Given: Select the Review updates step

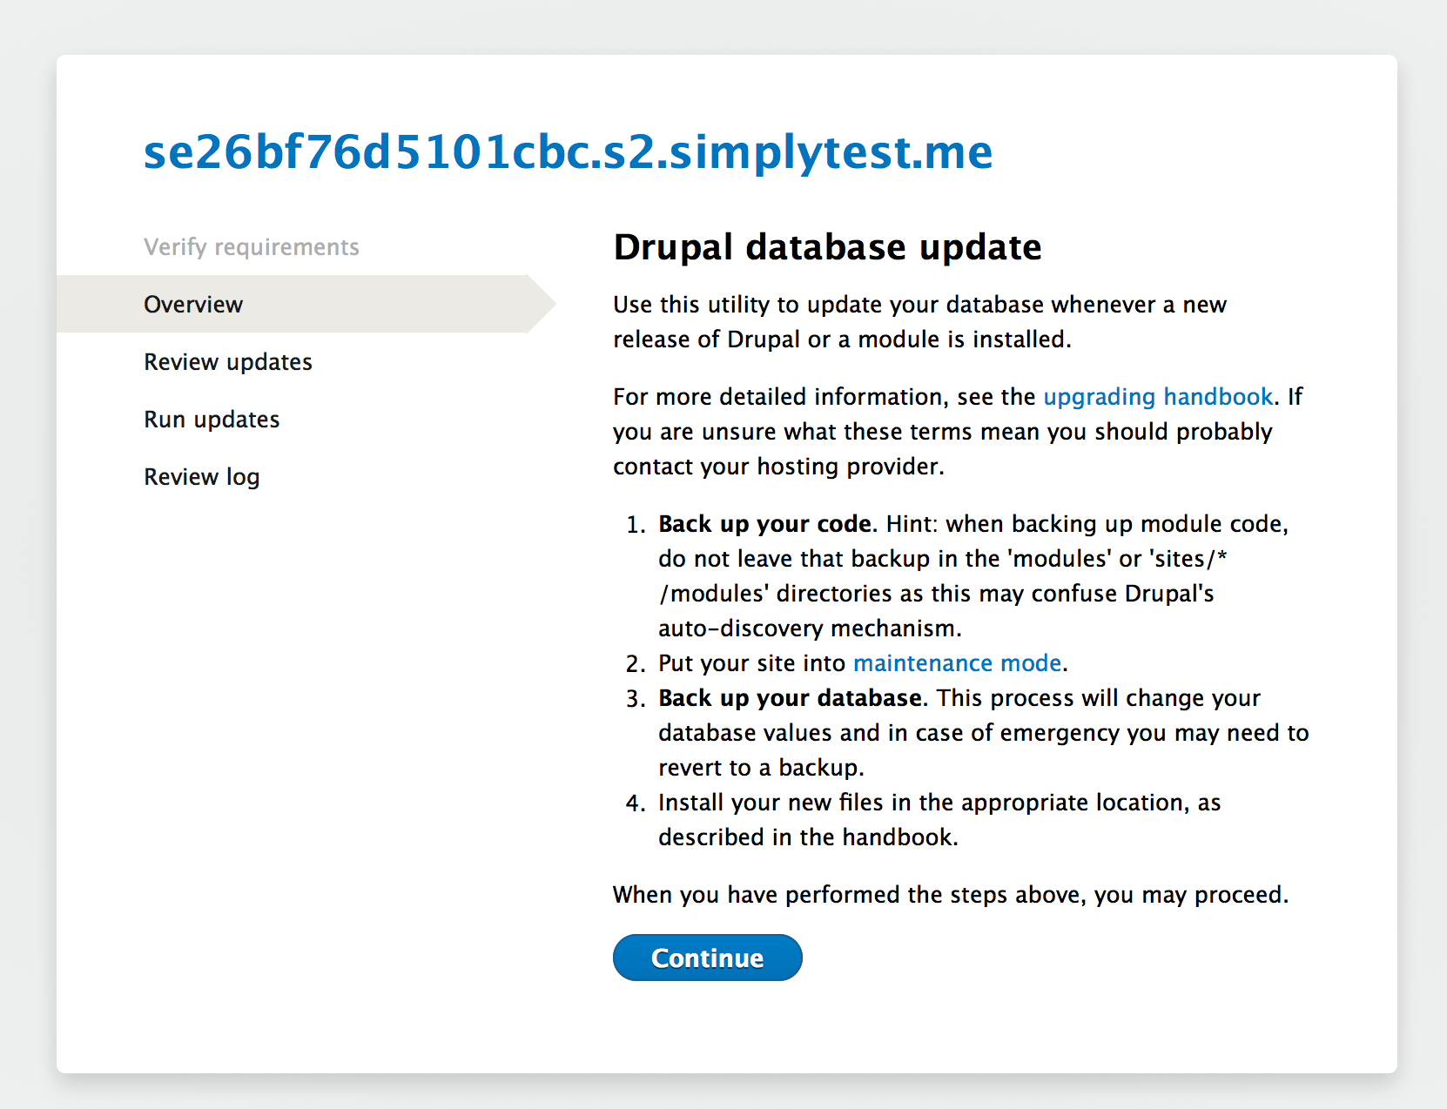Looking at the screenshot, I should tap(228, 362).
